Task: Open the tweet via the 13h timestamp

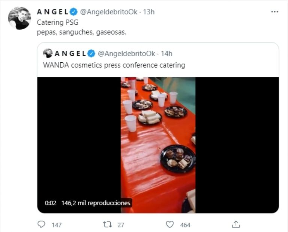Action: 149,12
